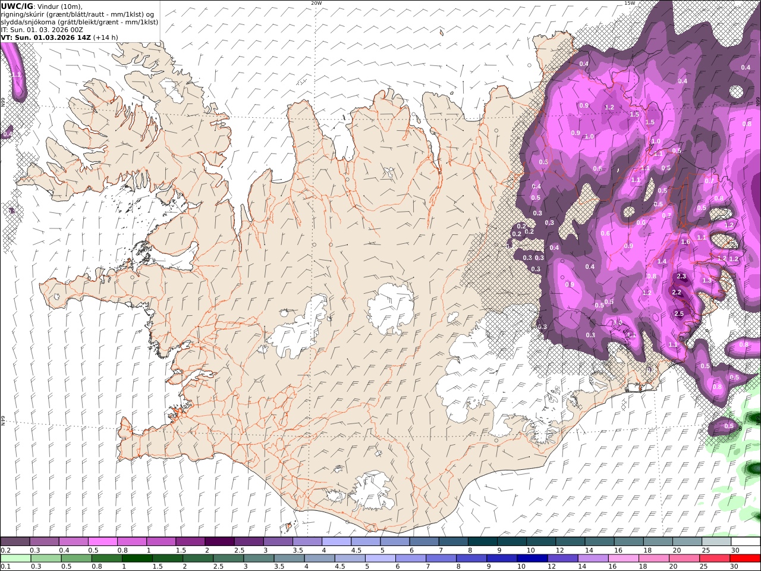The image size is (761, 571).
Task: Click the '30' label in top legend row
Action: tap(735, 550)
